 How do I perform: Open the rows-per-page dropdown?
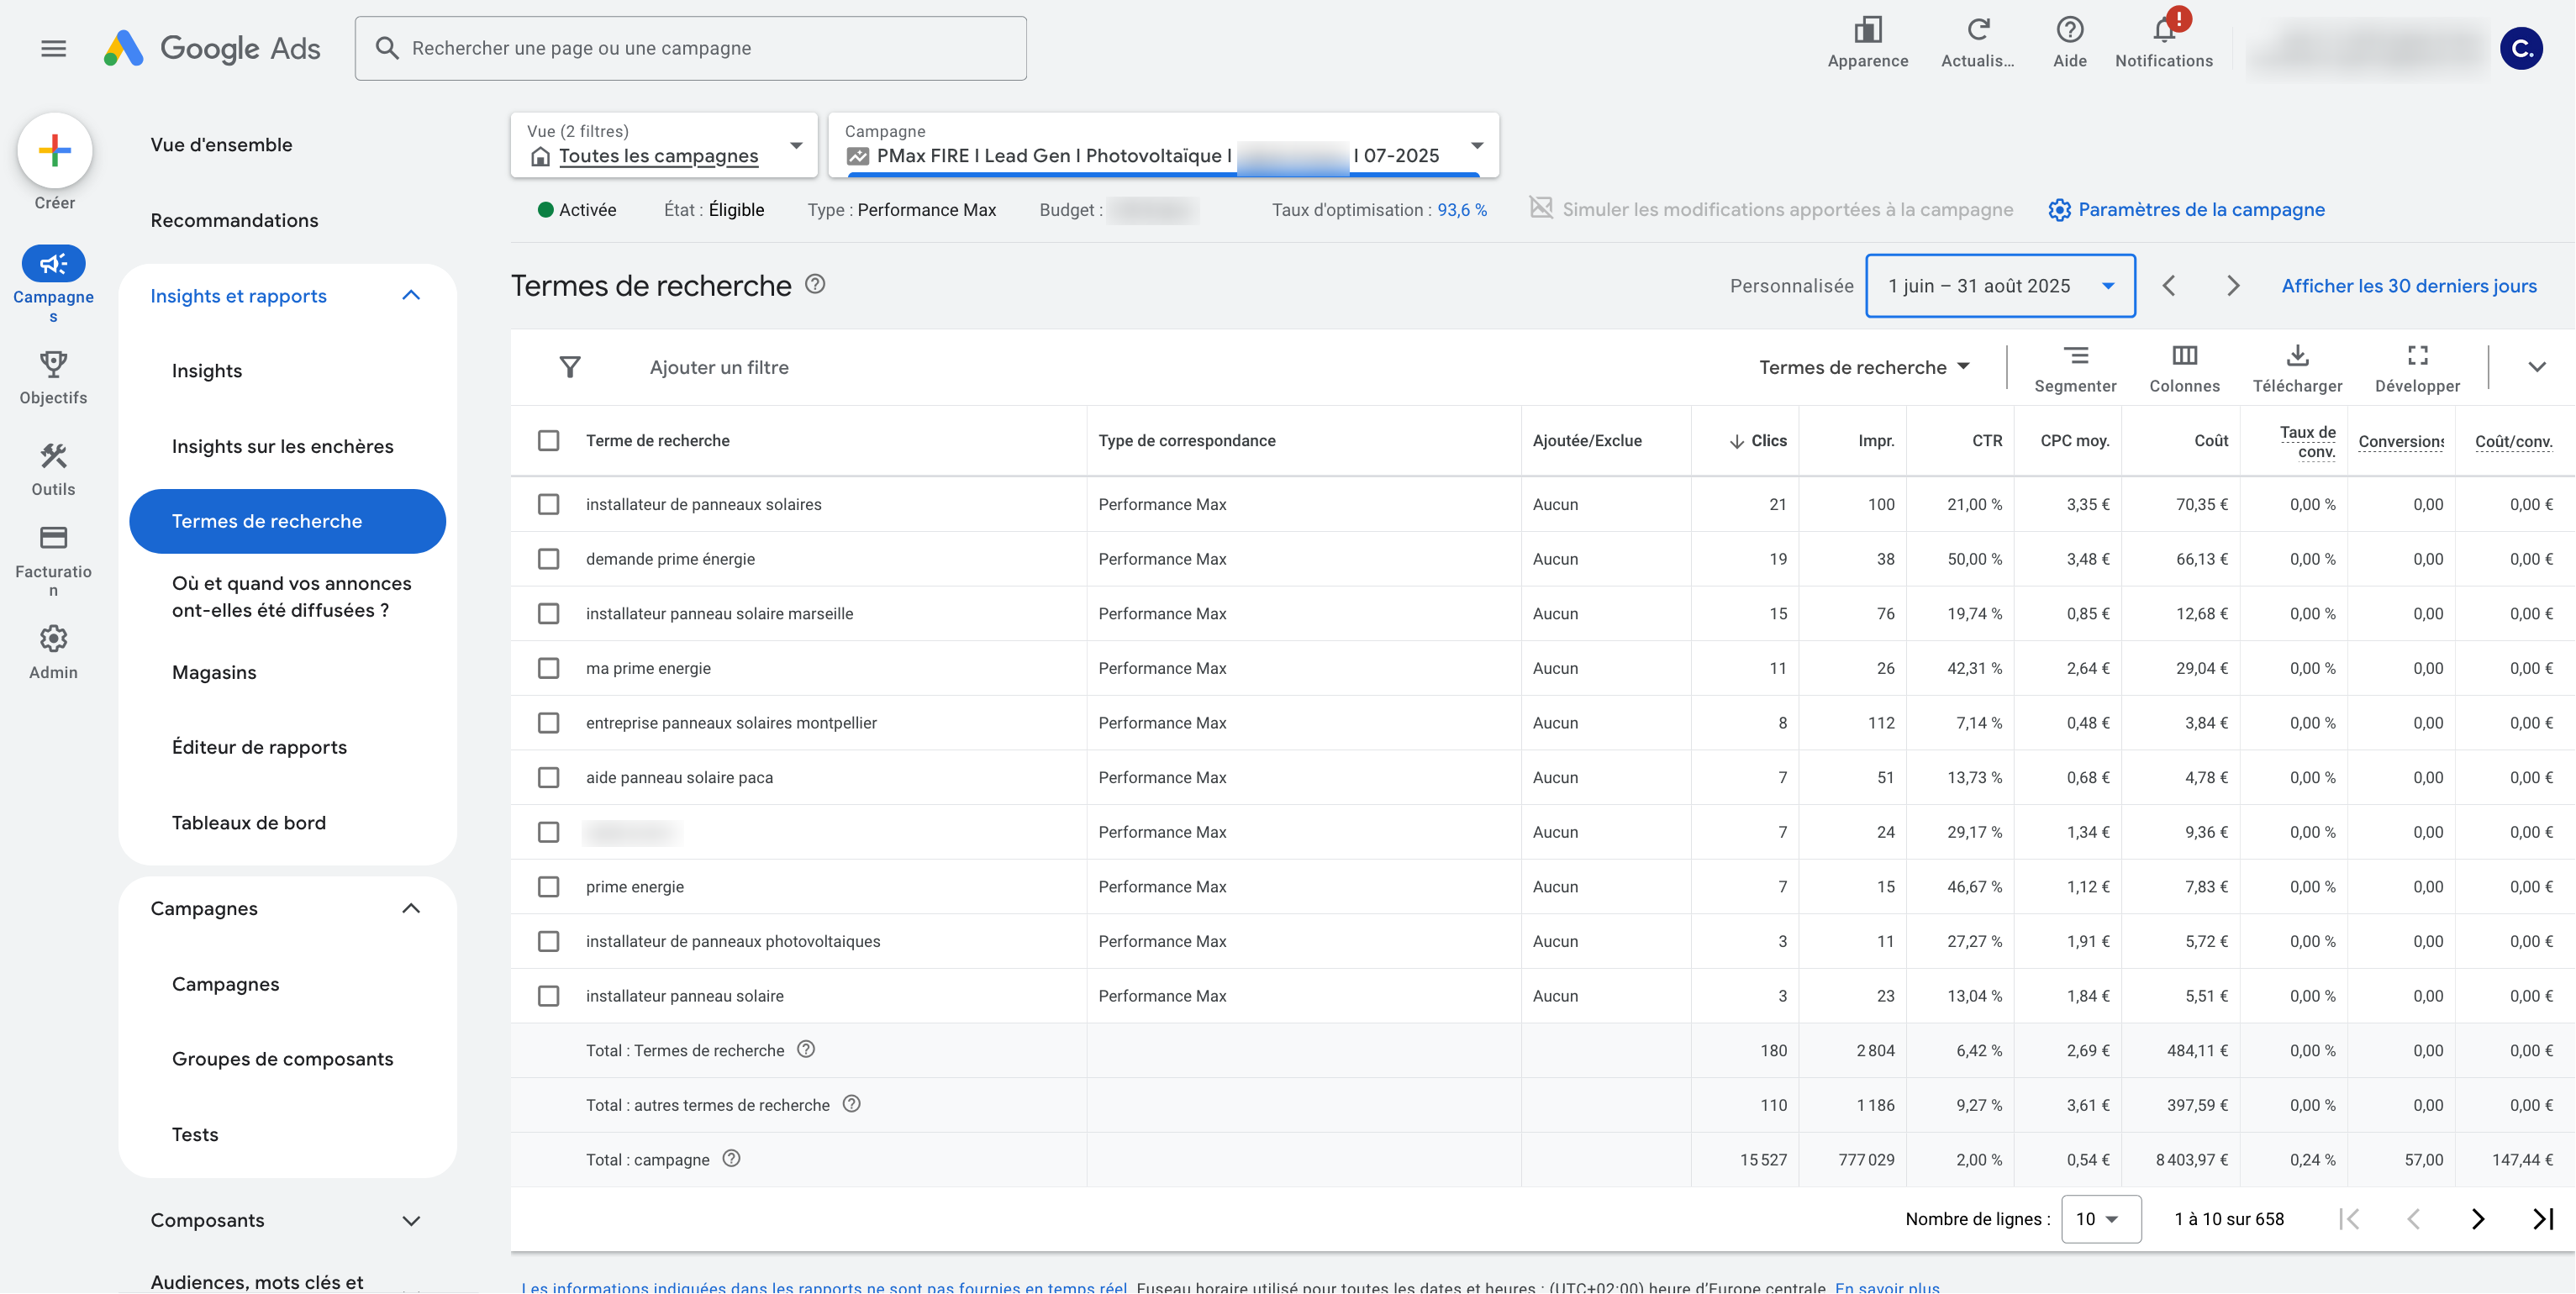pos(2100,1219)
